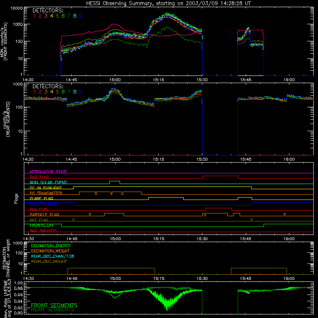Select yellow detector 4 in front segments legend
The height and width of the screenshot is (318, 318).
[x=52, y=16]
